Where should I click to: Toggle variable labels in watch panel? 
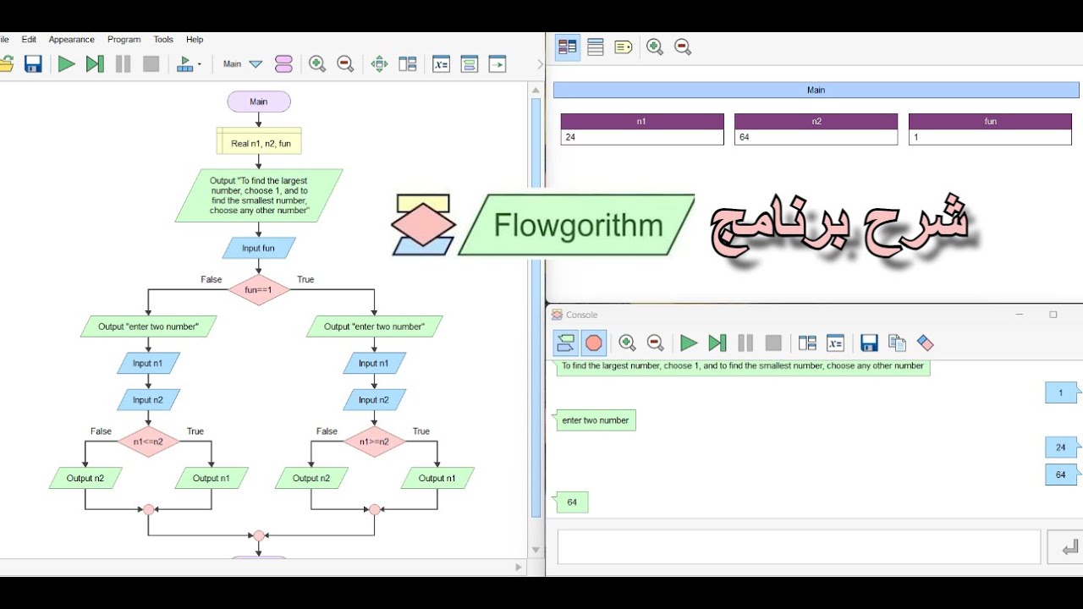pyautogui.click(x=624, y=47)
